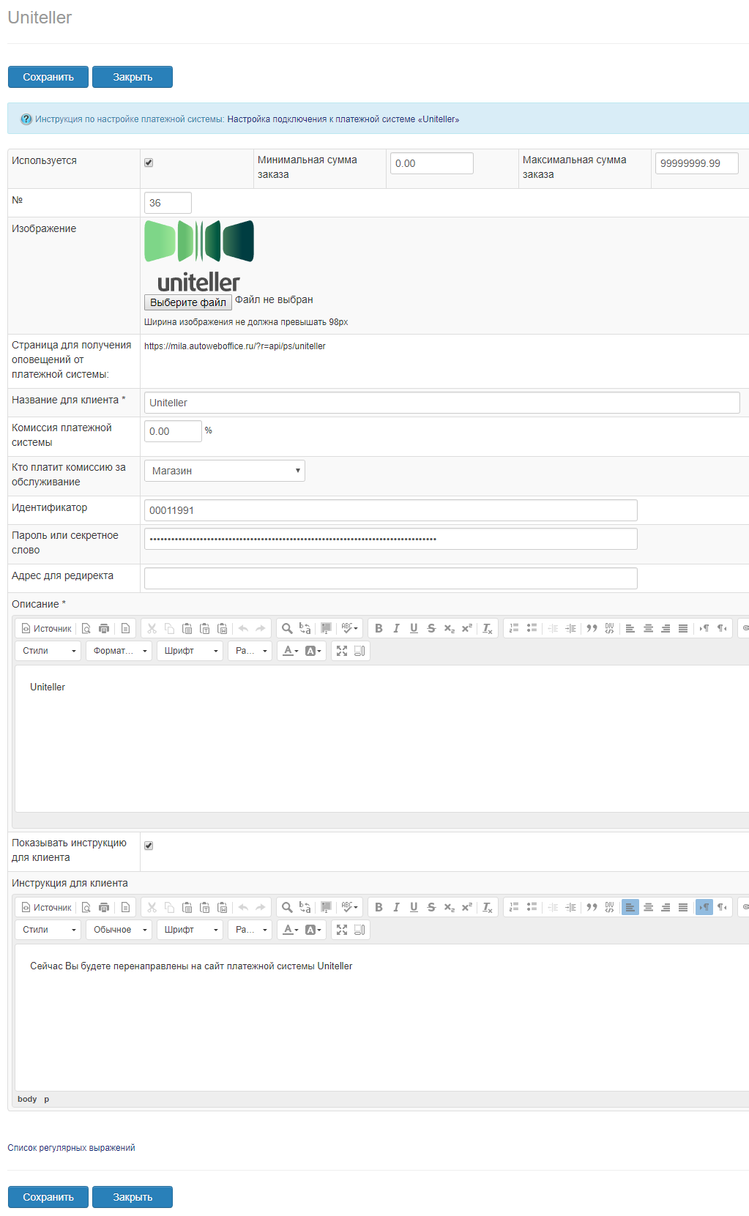
Task: Toggle Источник source mode in Описание editor
Action: point(47,628)
